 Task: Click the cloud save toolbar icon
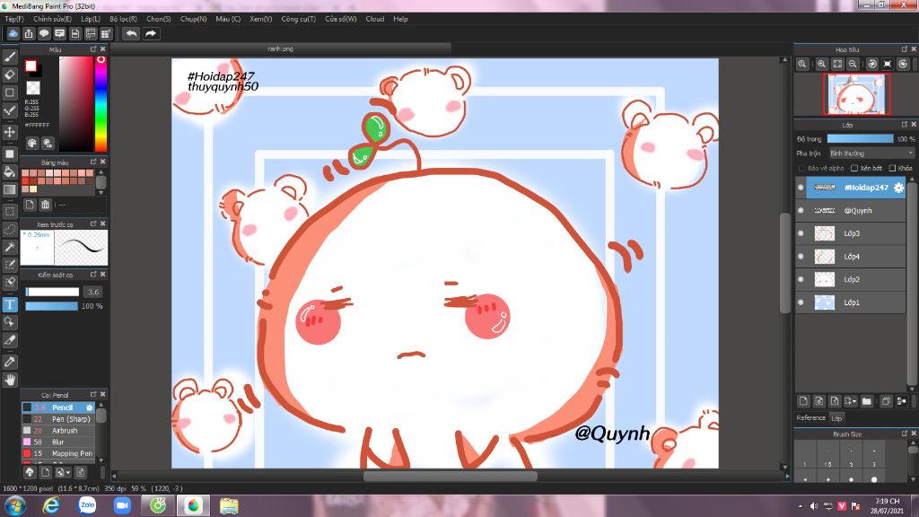[x=13, y=33]
